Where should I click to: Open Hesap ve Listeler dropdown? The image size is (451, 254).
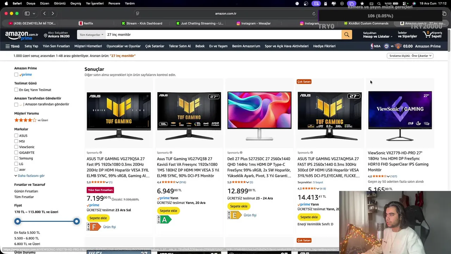click(x=378, y=35)
